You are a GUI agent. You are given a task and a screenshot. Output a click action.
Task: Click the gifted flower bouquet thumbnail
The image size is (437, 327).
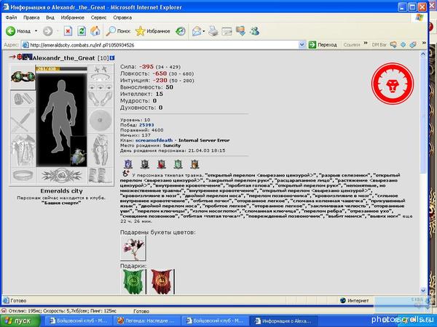pos(134,246)
